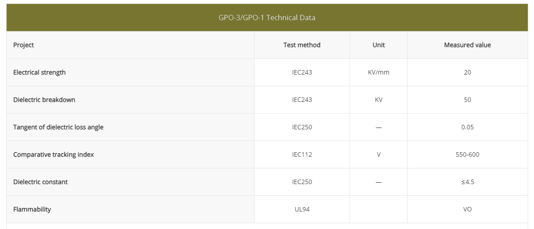Click the ≤4.5 measured value cell
This screenshot has height=229, width=534.
(467, 182)
